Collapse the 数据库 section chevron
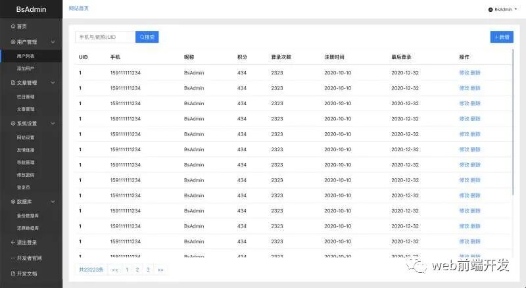 (x=53, y=202)
